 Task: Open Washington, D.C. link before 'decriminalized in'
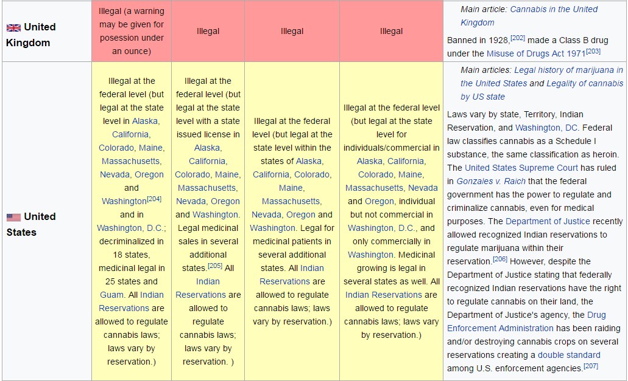(130, 228)
